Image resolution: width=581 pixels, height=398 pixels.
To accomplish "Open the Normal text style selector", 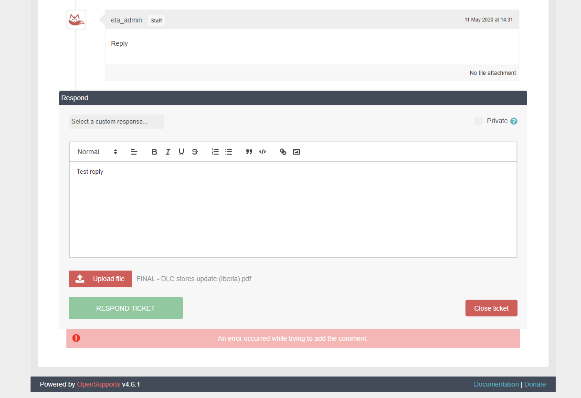I will [95, 151].
